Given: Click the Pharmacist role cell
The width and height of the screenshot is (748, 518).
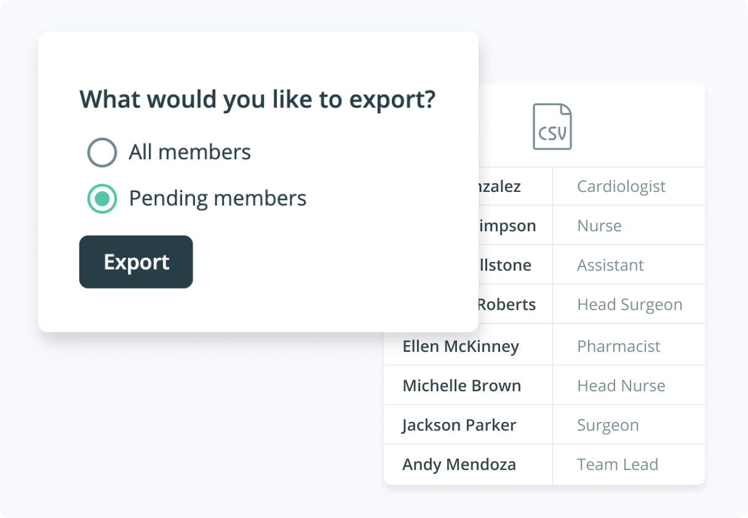Looking at the screenshot, I should click(x=618, y=346).
